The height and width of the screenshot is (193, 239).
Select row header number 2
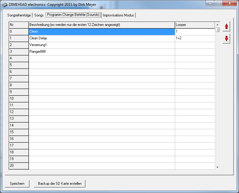(19, 45)
